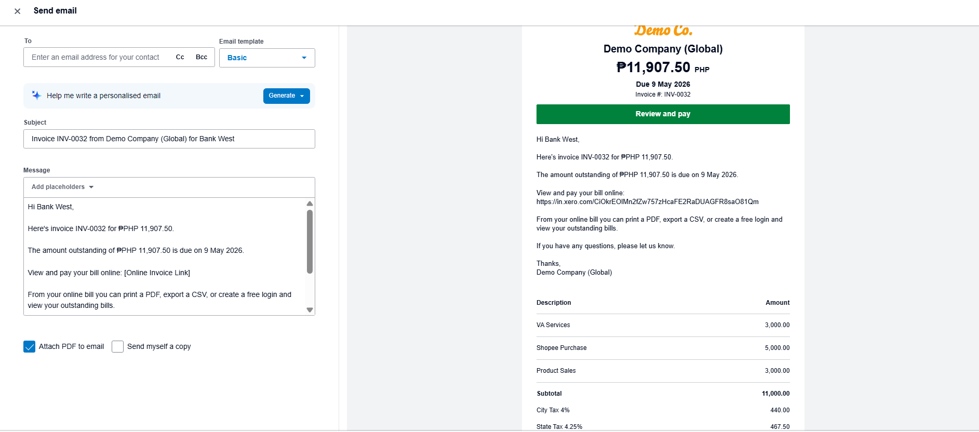Add a Cc recipient
The height and width of the screenshot is (432, 979).
[x=180, y=57]
